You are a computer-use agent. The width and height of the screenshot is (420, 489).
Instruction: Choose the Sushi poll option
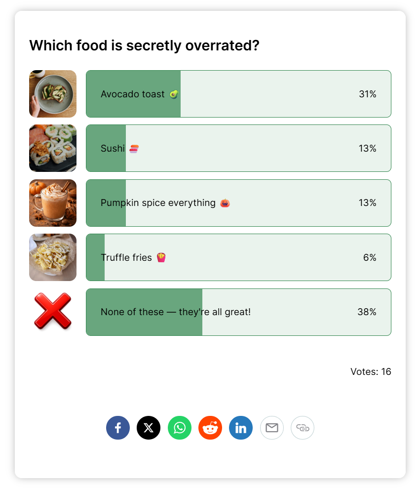tap(238, 148)
